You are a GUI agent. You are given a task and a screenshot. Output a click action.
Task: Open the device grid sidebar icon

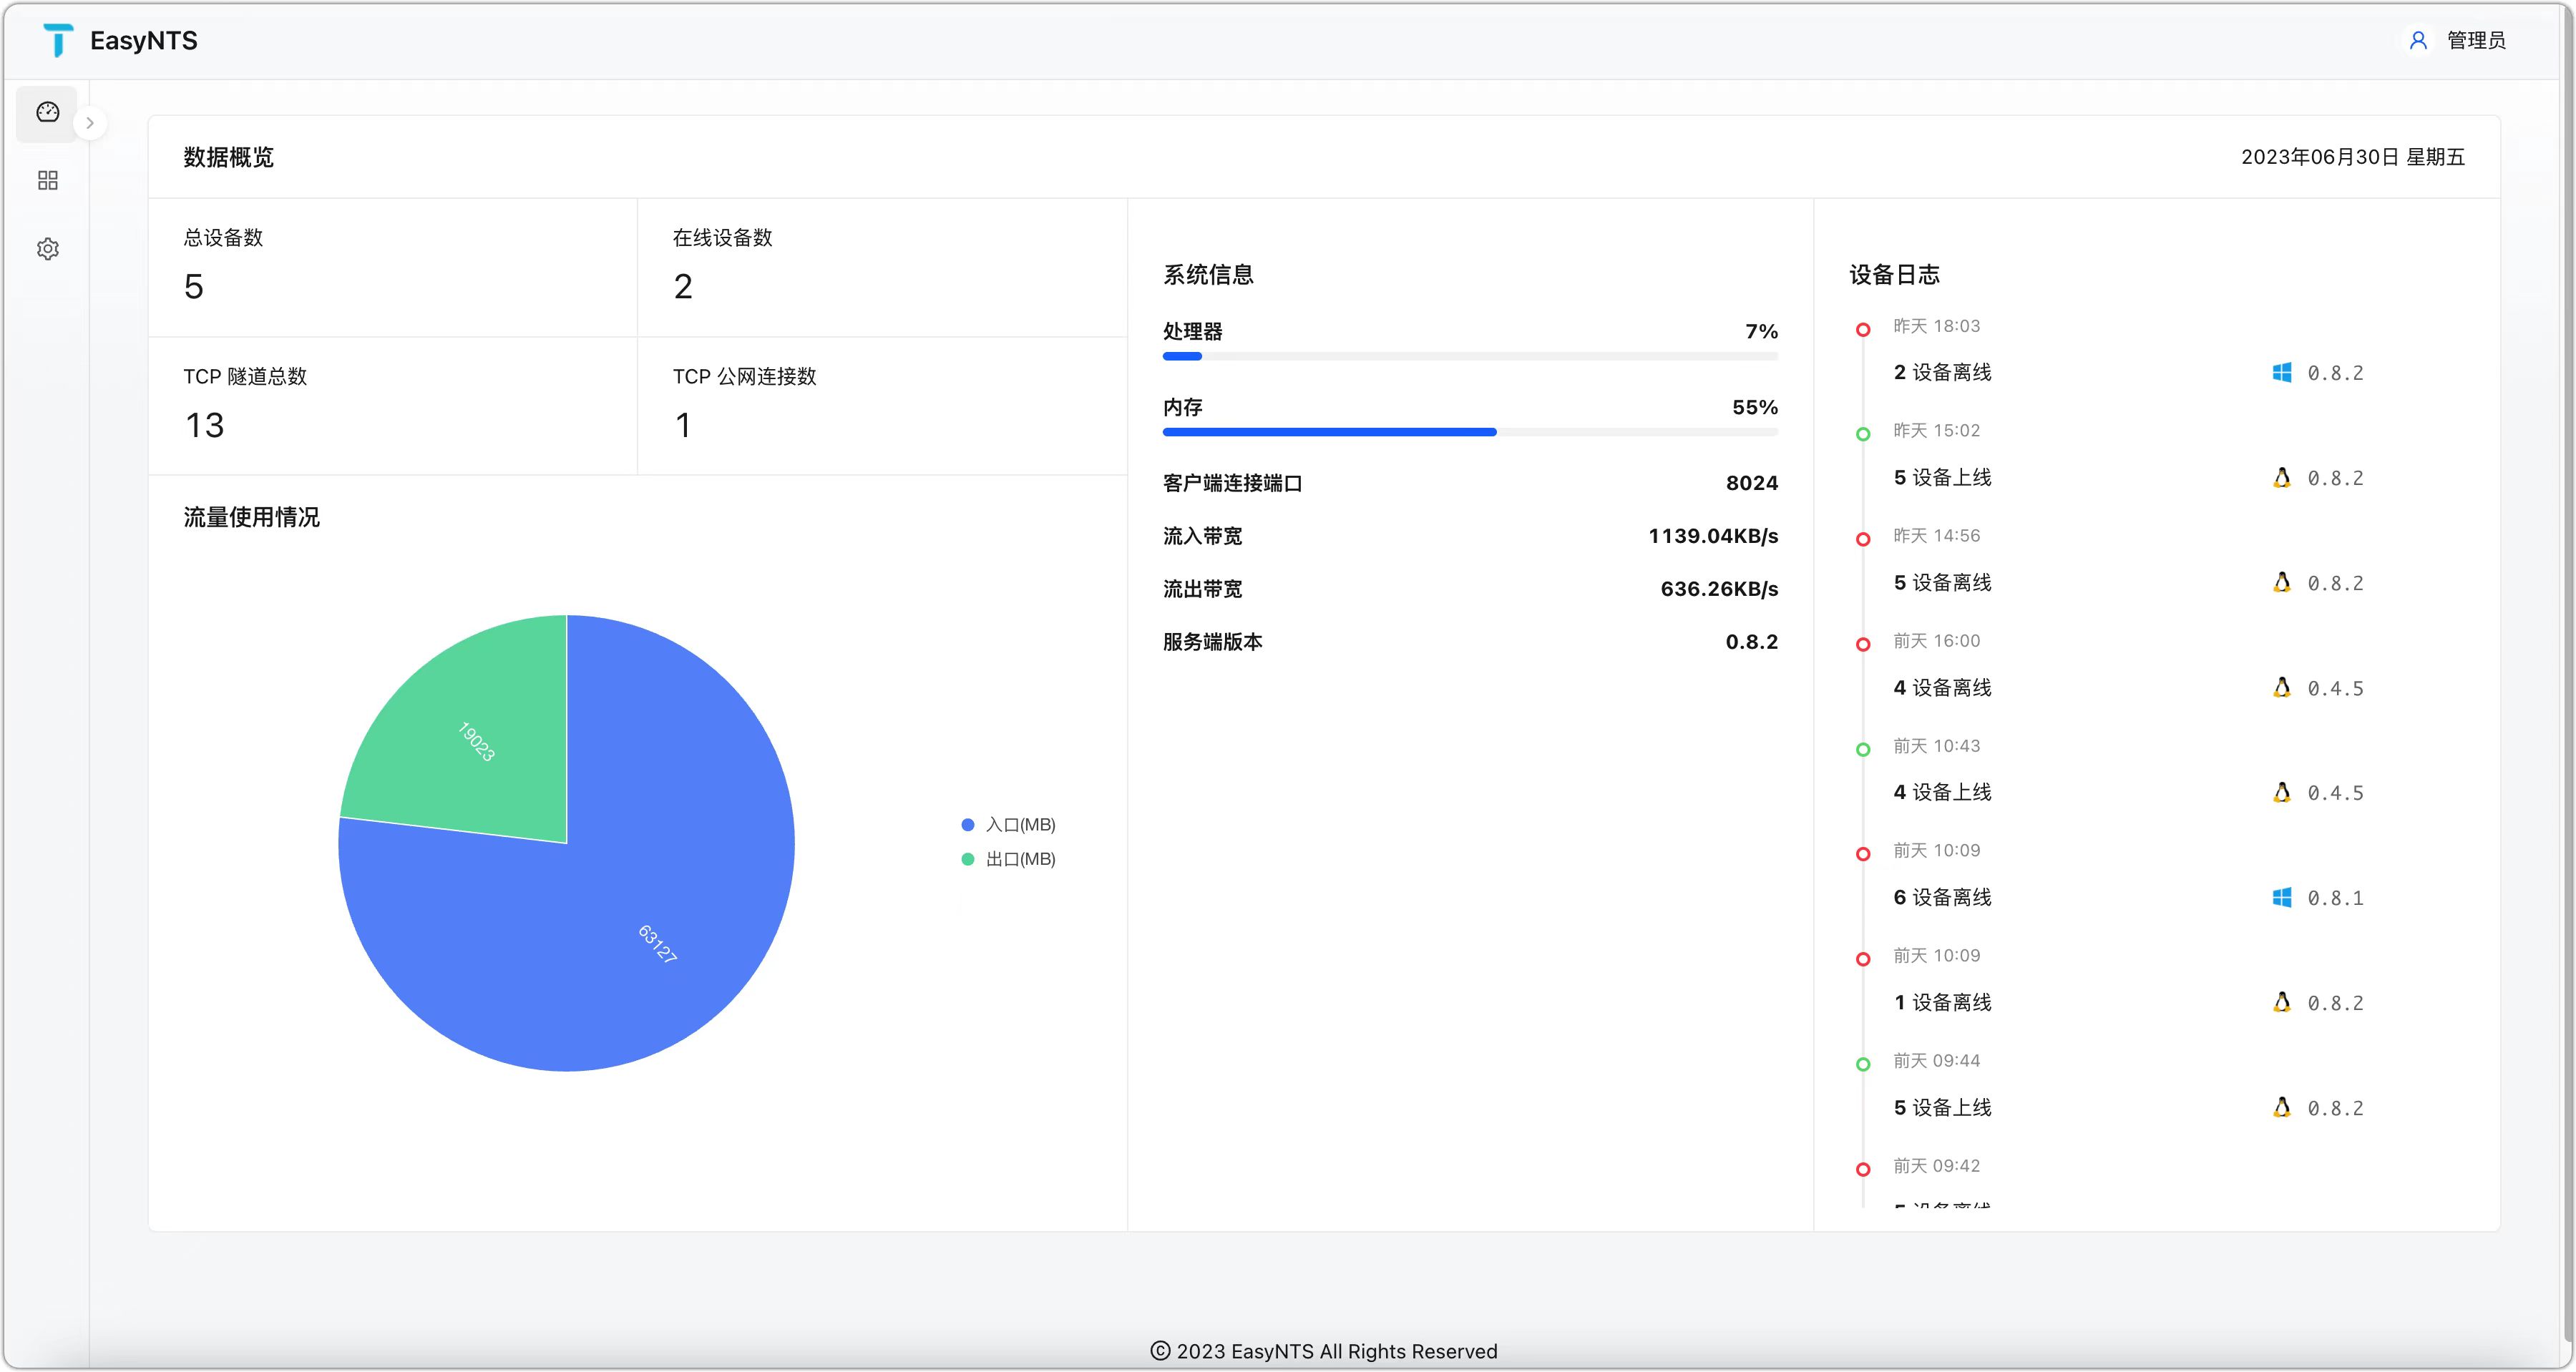coord(47,180)
